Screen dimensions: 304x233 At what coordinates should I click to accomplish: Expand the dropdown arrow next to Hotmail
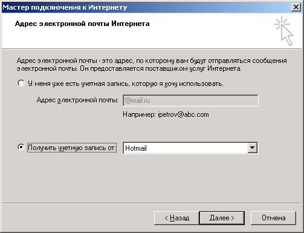[252, 148]
